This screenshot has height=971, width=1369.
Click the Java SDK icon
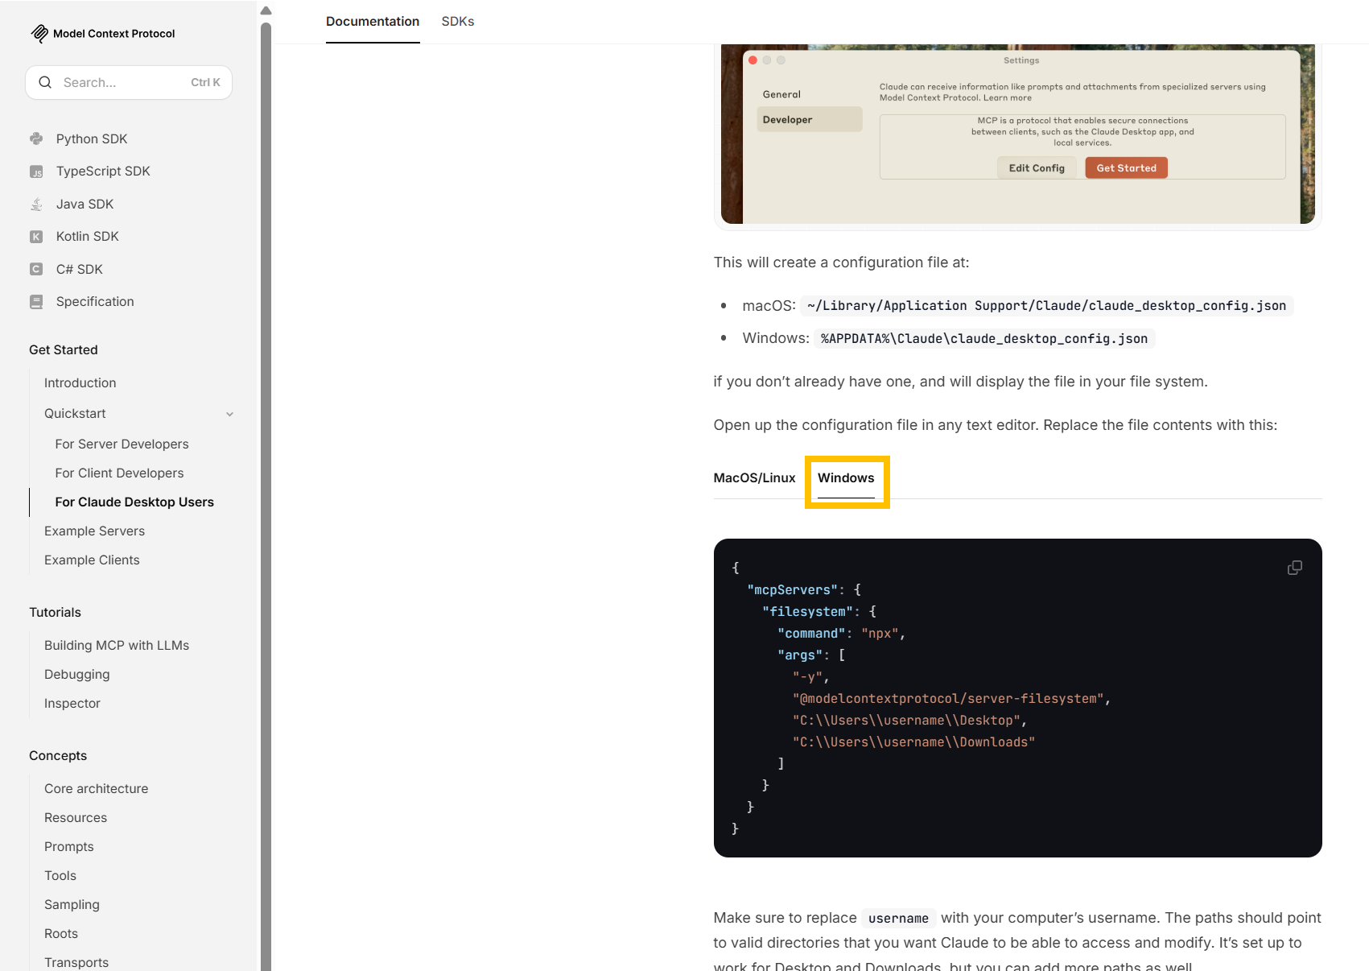(36, 205)
